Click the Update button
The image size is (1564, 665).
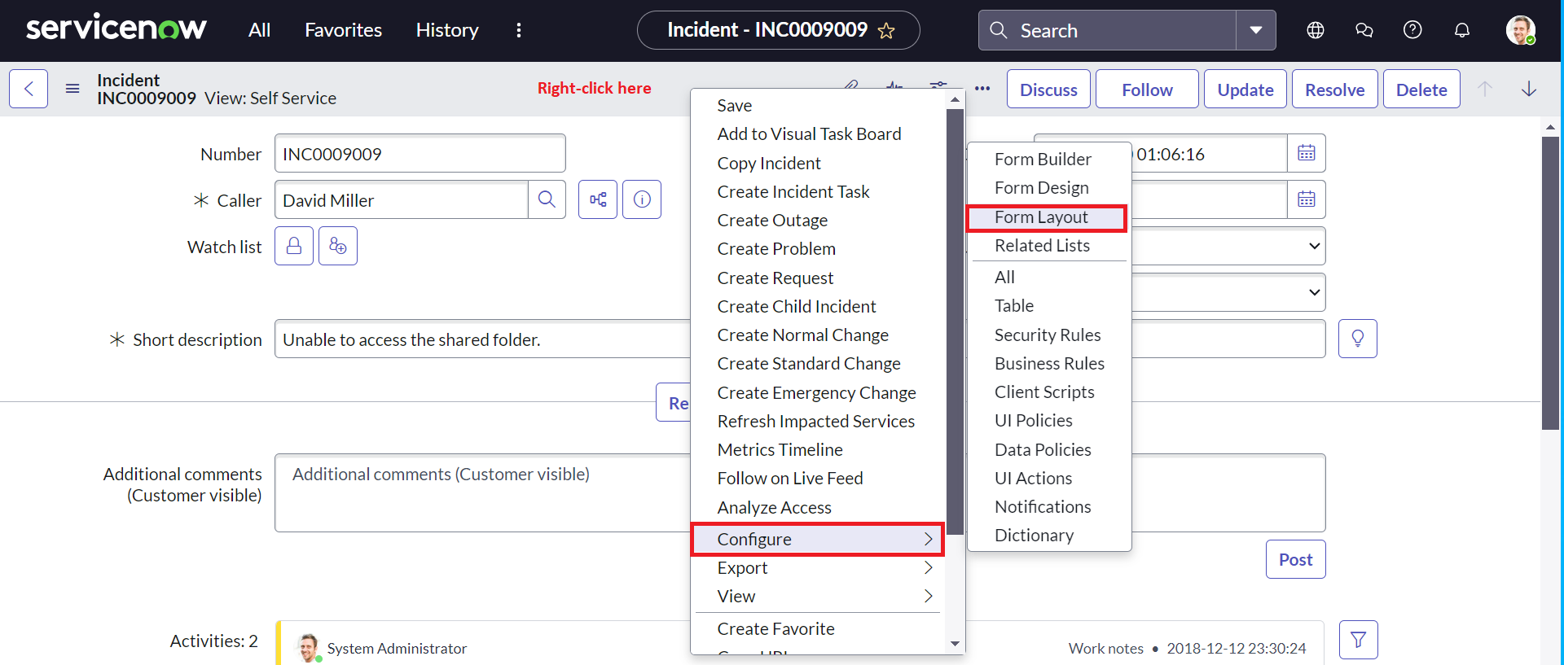[x=1245, y=89]
